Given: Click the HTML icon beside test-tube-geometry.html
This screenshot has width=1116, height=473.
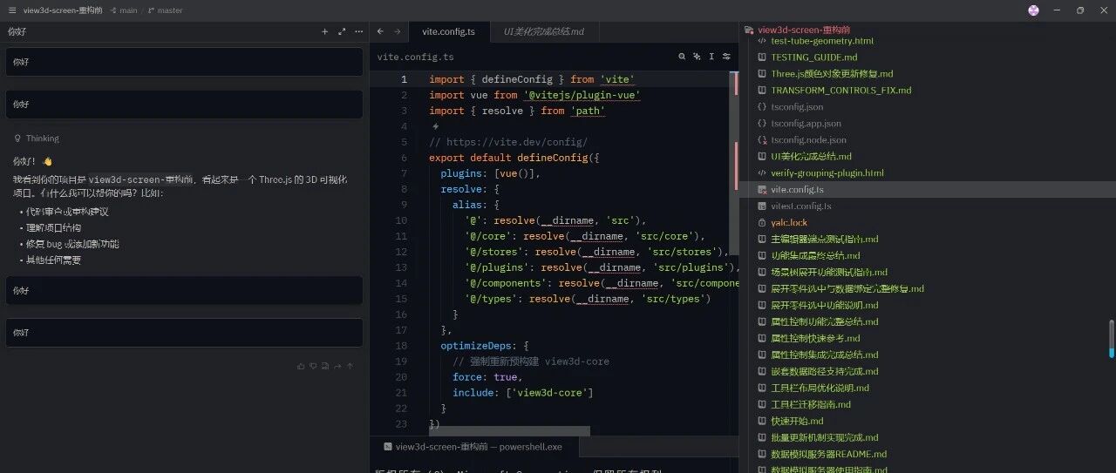Looking at the screenshot, I should [762, 41].
